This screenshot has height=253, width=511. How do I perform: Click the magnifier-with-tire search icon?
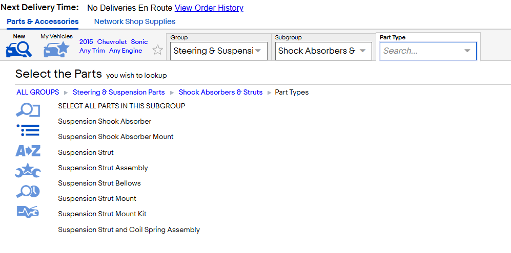click(x=28, y=192)
